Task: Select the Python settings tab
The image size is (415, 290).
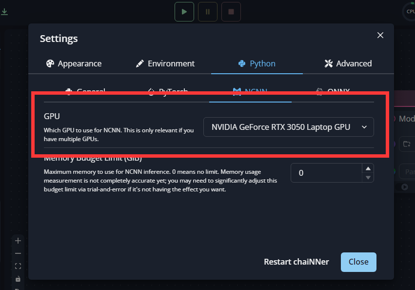Action: [257, 63]
